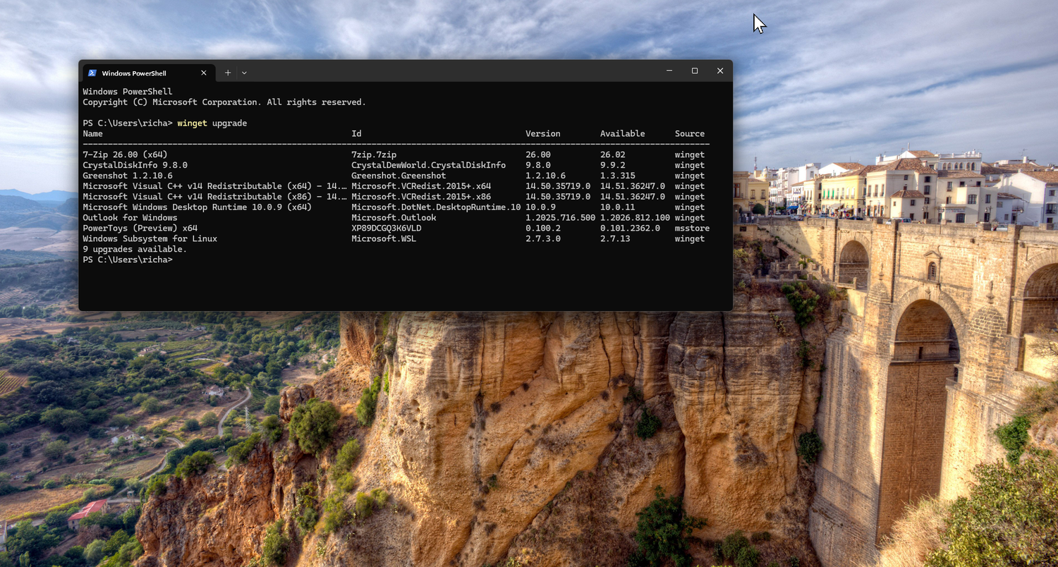Image resolution: width=1058 pixels, height=567 pixels.
Task: Click the '9 upgrades available.' summary line
Action: 135,250
